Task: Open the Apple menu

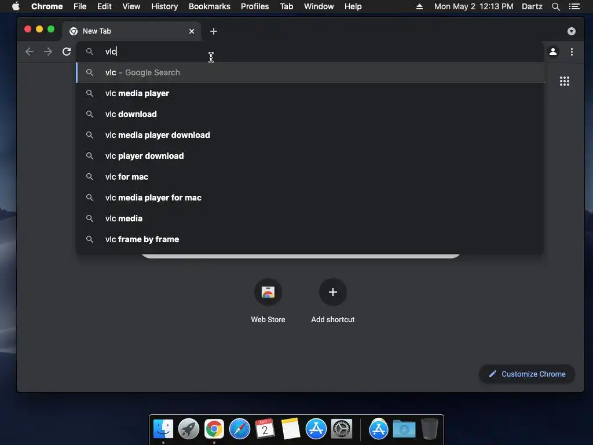Action: click(16, 6)
